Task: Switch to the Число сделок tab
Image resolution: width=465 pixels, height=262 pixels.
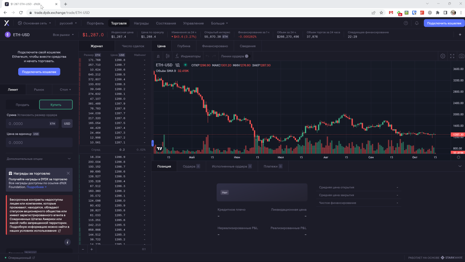Action: click(133, 46)
